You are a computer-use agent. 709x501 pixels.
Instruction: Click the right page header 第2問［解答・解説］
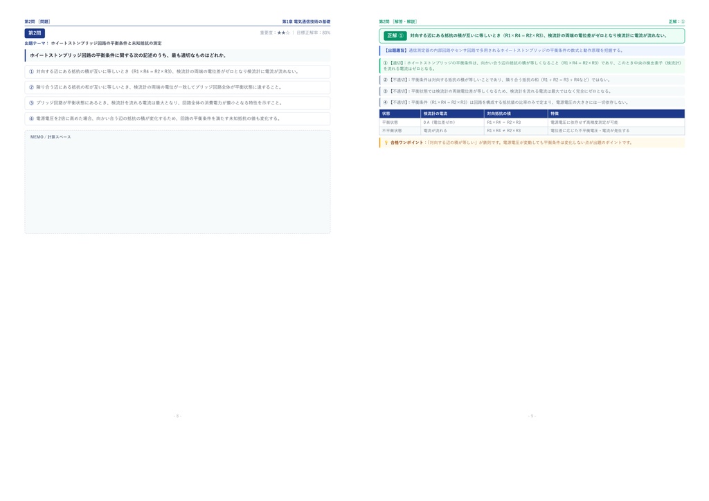pyautogui.click(x=398, y=21)
